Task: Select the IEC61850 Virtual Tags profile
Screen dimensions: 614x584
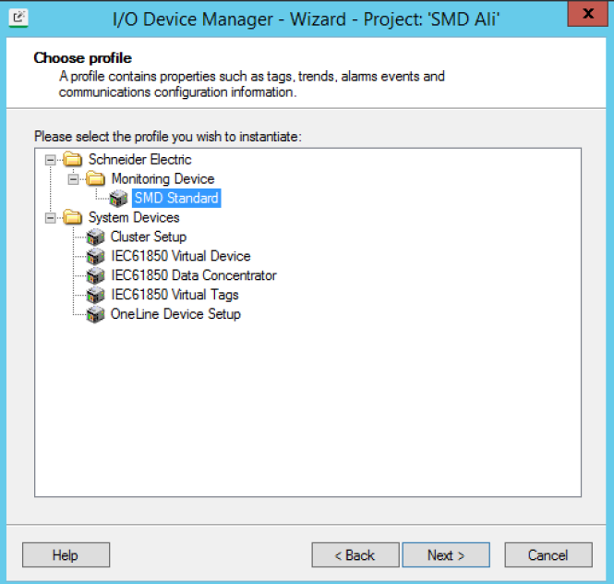Action: (x=175, y=295)
